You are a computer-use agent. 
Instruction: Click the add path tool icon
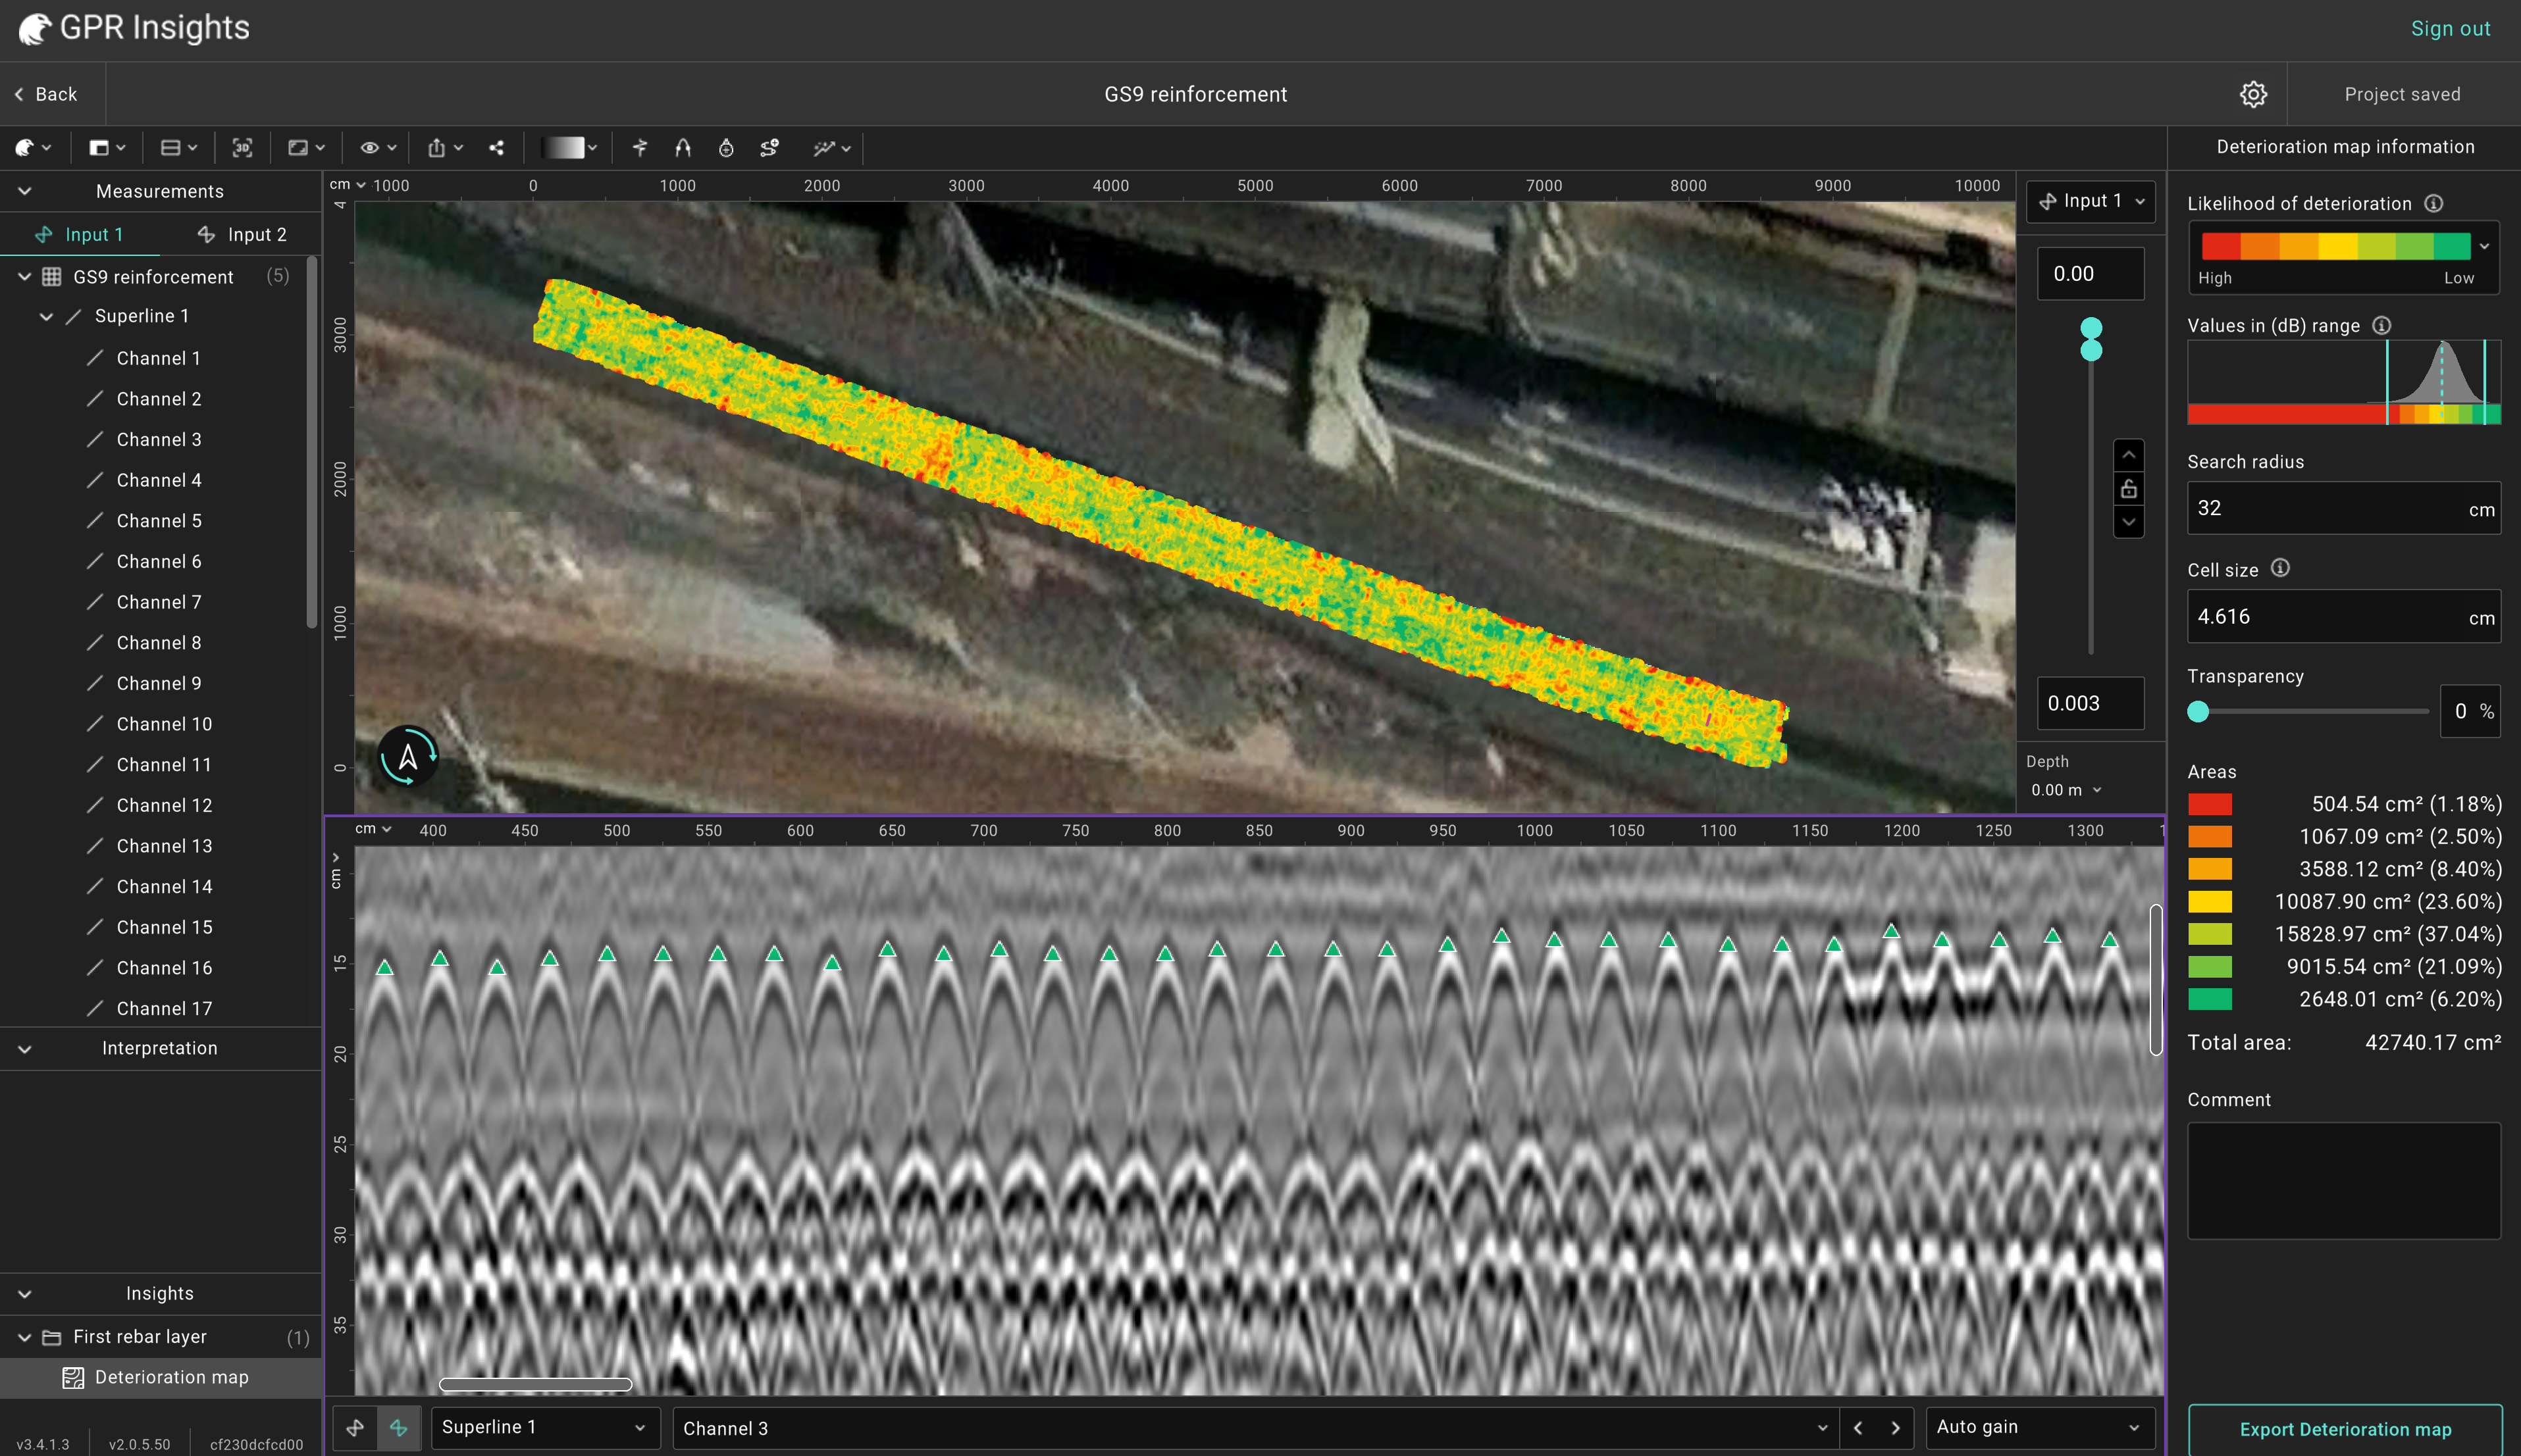click(769, 148)
